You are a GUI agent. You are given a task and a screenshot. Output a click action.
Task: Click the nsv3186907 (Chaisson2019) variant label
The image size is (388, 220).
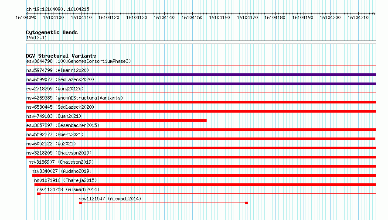[61, 162]
